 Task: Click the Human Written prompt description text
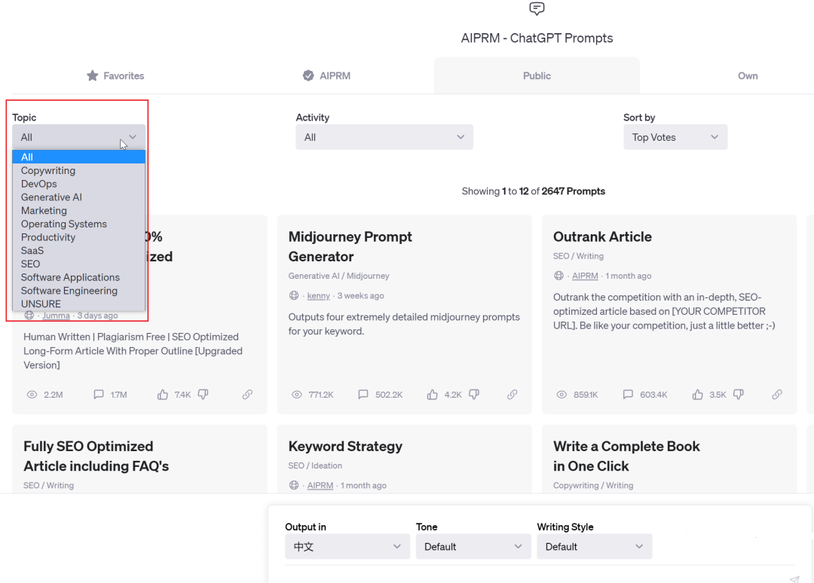pyautogui.click(x=133, y=351)
